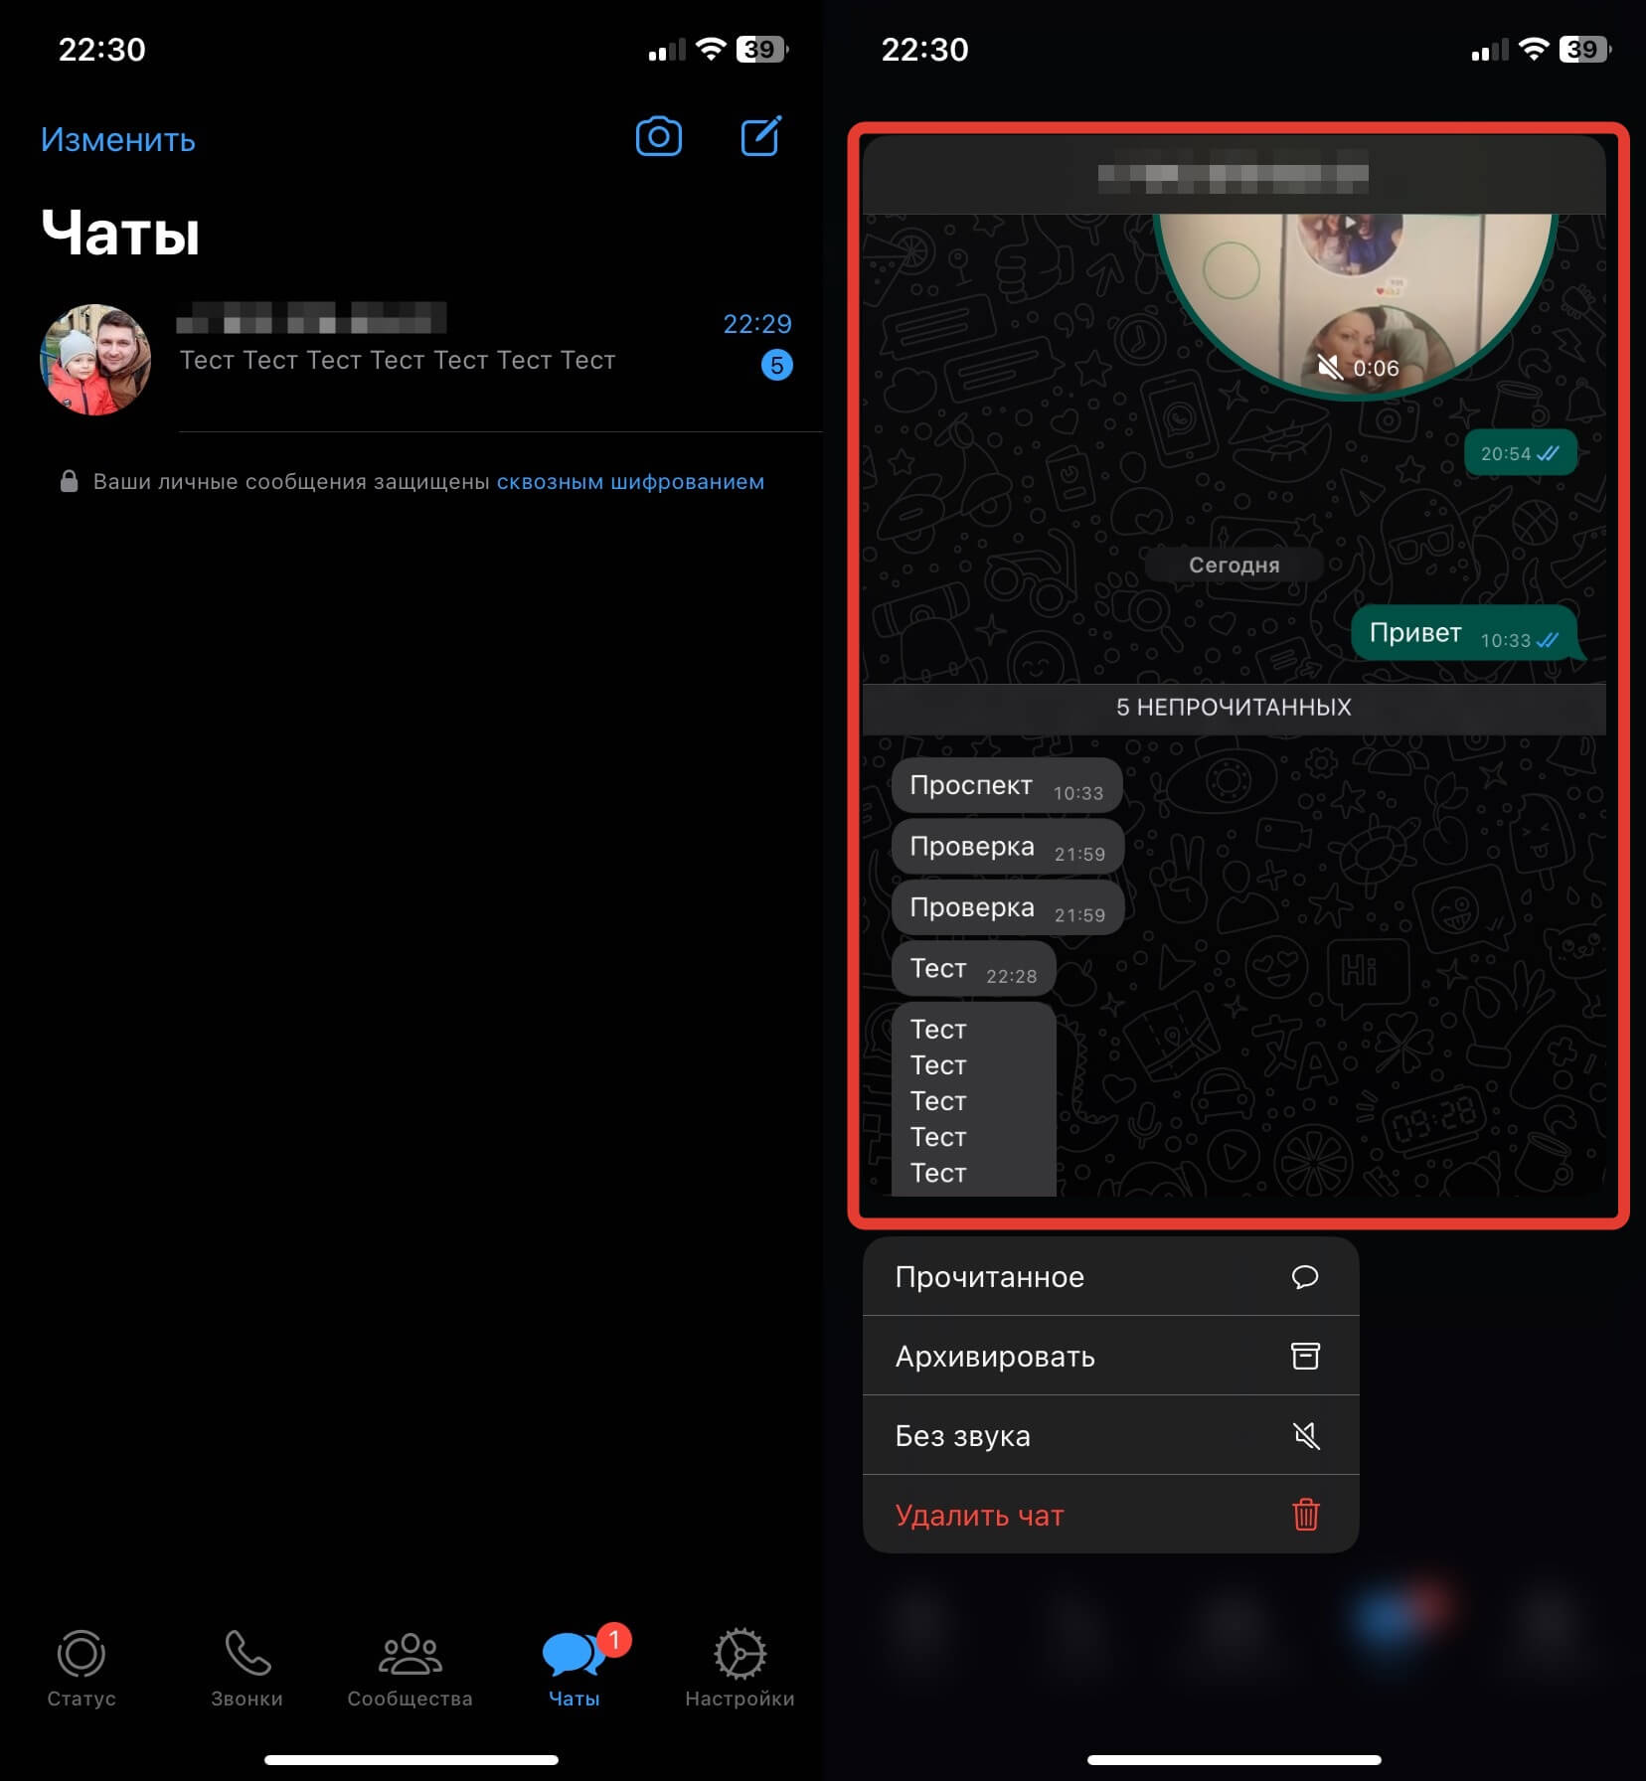Viewport: 1646px width, 1781px height.
Task: Tap the Привет message bubble
Action: click(1463, 633)
